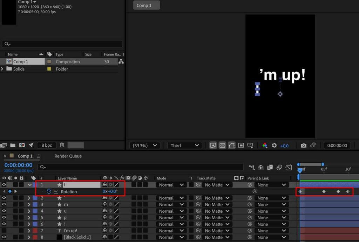The image size is (359, 242).
Task: Expand the I'm up! text layer
Action: pyautogui.click(x=29, y=230)
